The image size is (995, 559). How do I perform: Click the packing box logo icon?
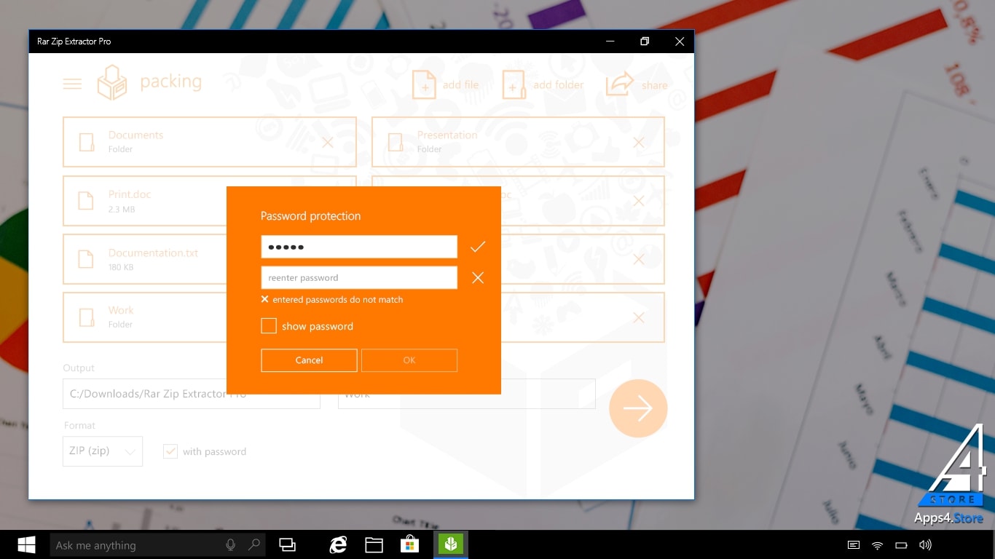[112, 82]
